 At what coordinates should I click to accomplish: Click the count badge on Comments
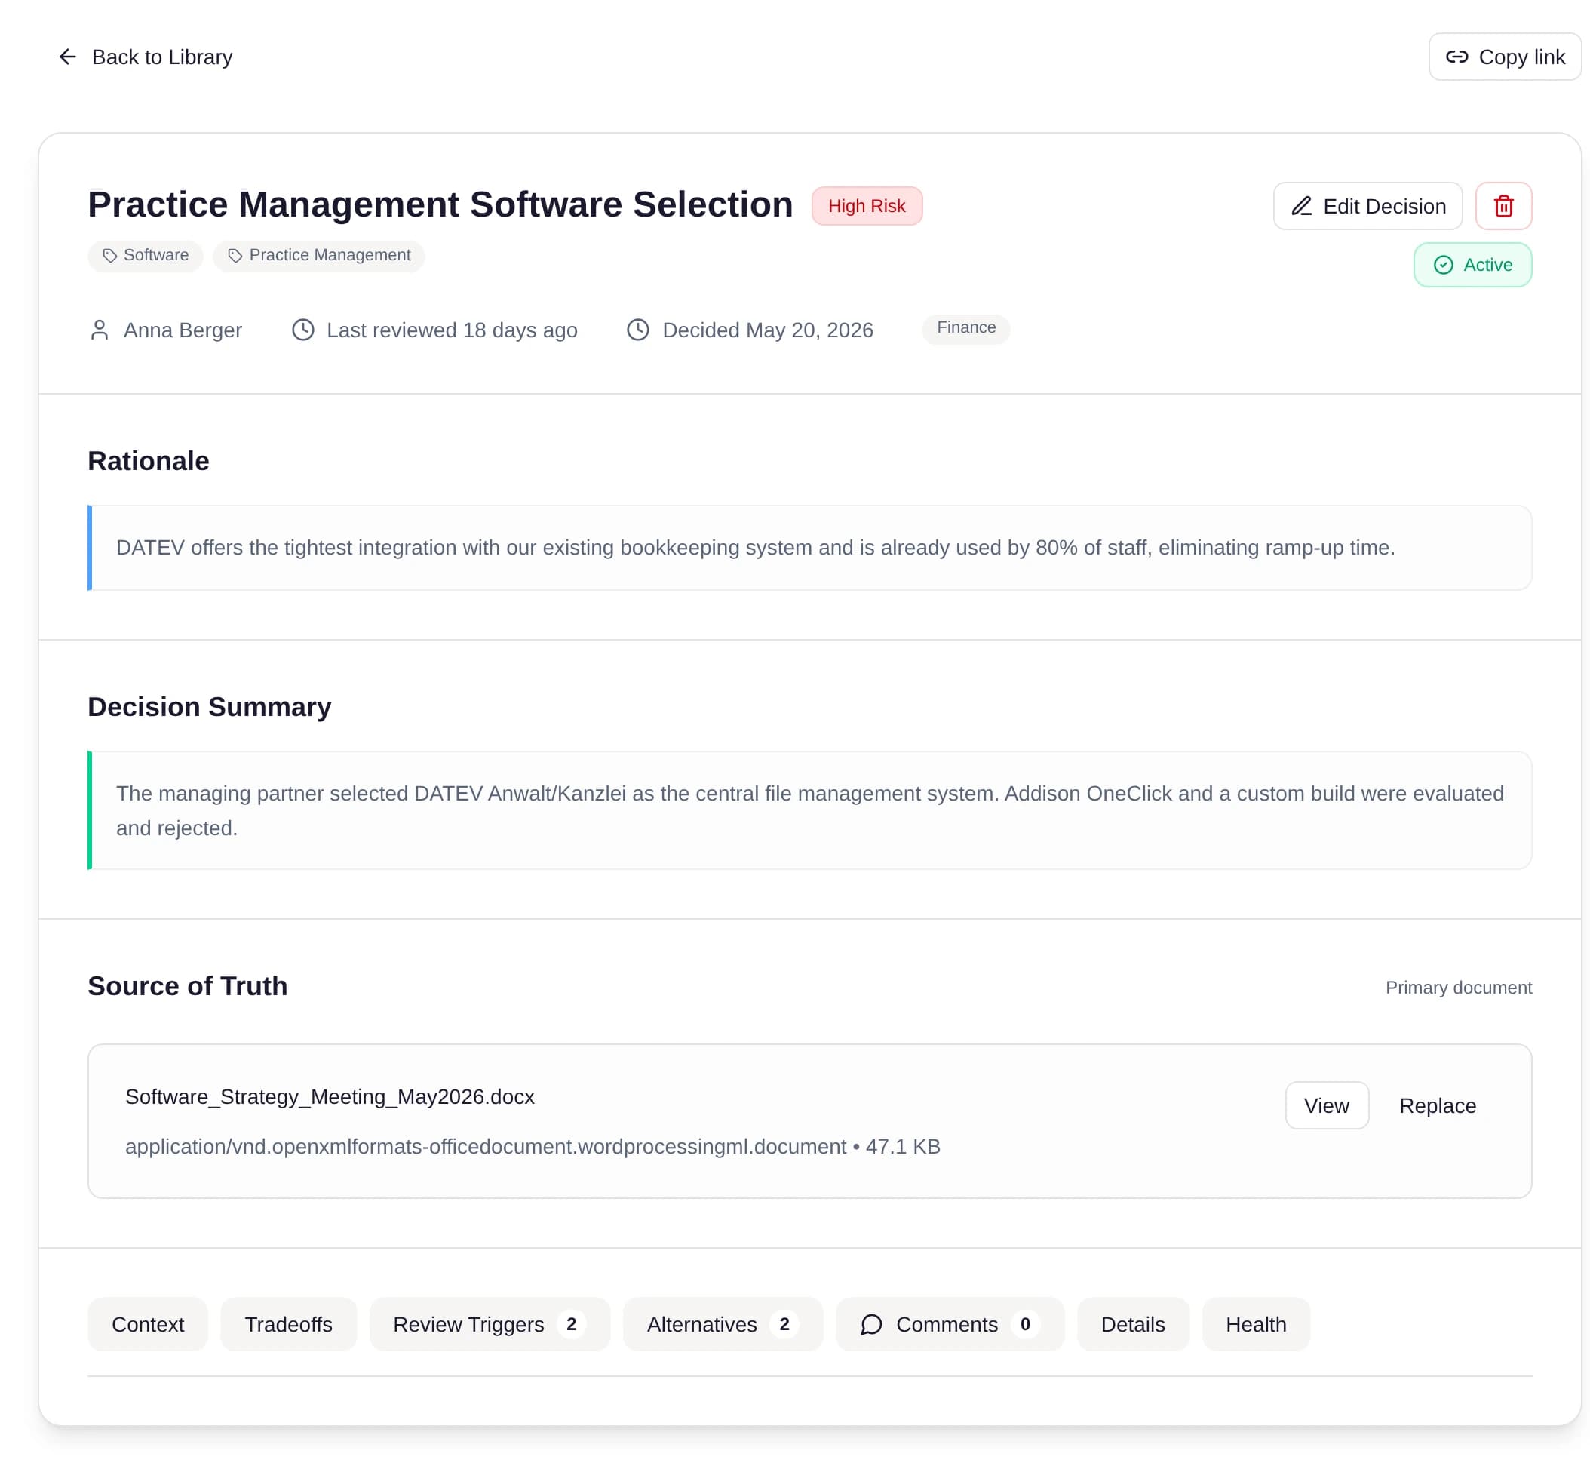pos(1025,1324)
